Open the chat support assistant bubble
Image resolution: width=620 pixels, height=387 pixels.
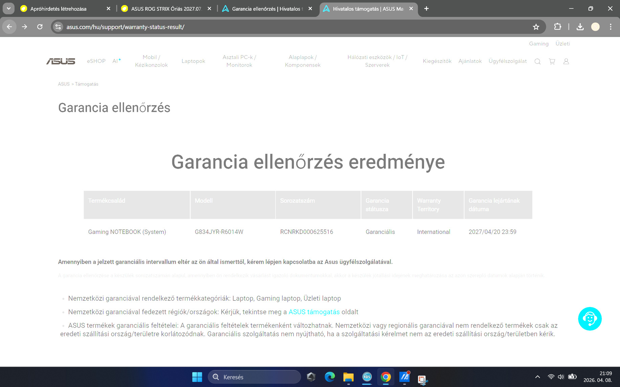pos(590,319)
